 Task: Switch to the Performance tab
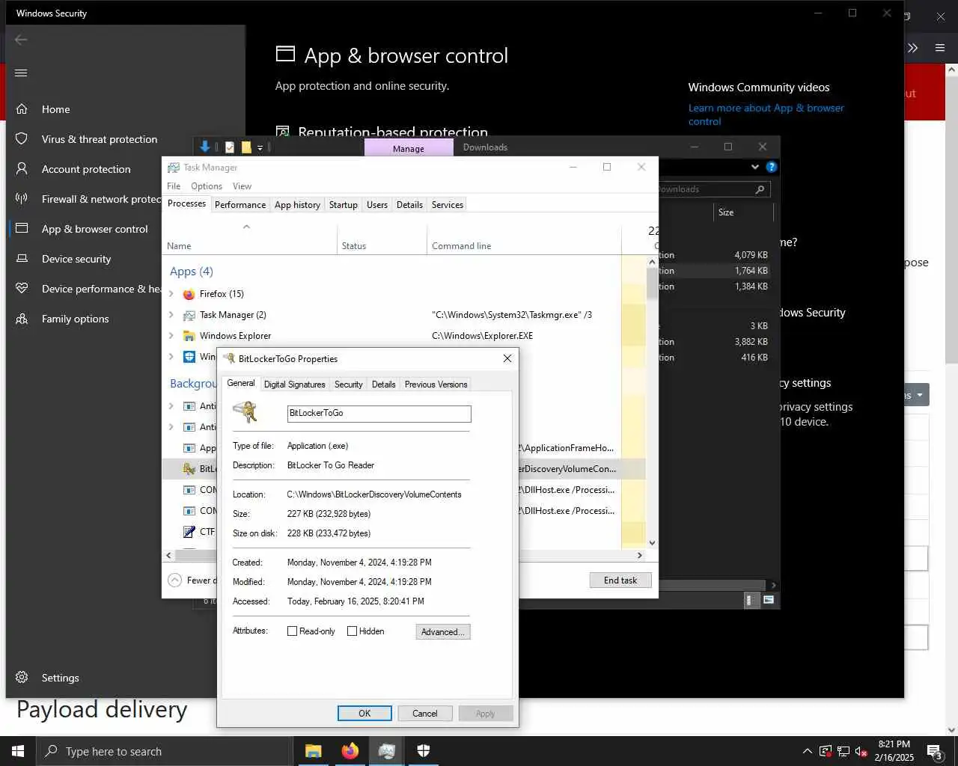pos(240,205)
